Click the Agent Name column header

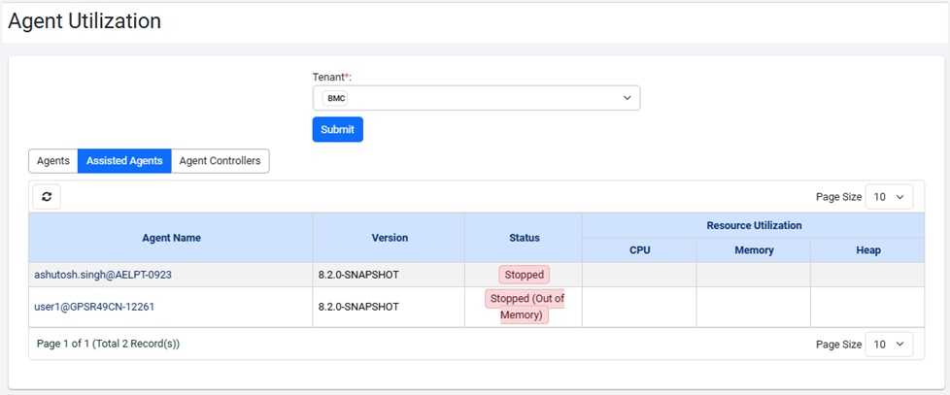click(171, 238)
